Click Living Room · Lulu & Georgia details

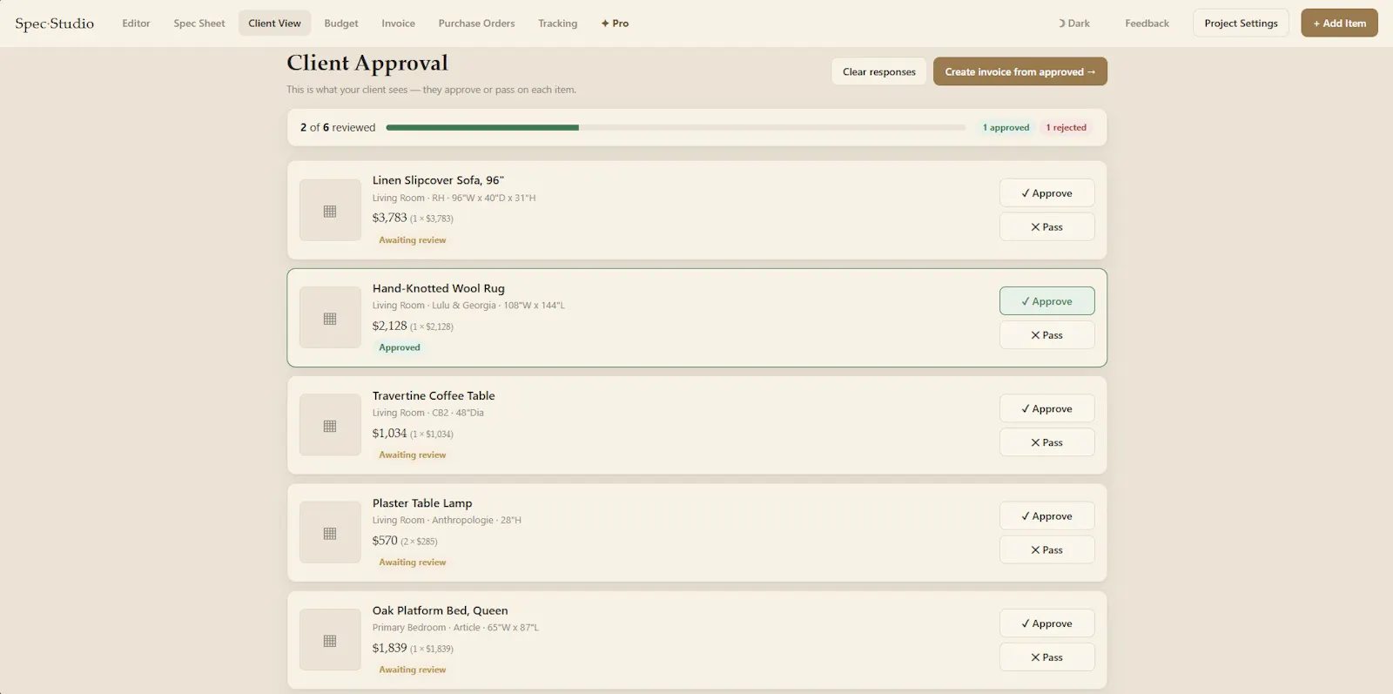(468, 306)
